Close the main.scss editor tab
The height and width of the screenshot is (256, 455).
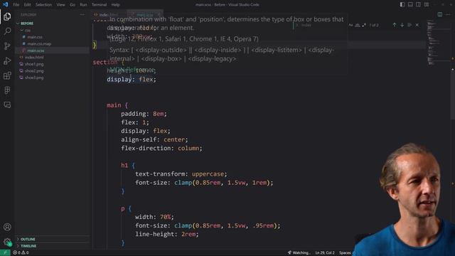click(x=159, y=14)
